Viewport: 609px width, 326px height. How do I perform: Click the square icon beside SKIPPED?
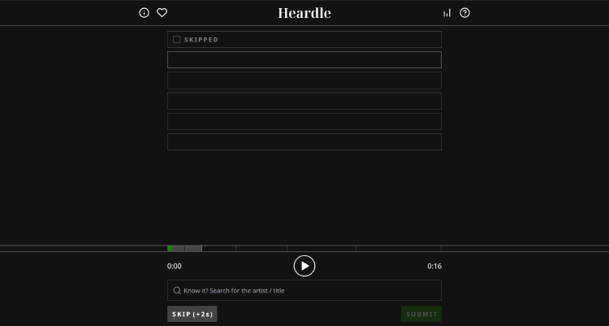[x=177, y=39]
